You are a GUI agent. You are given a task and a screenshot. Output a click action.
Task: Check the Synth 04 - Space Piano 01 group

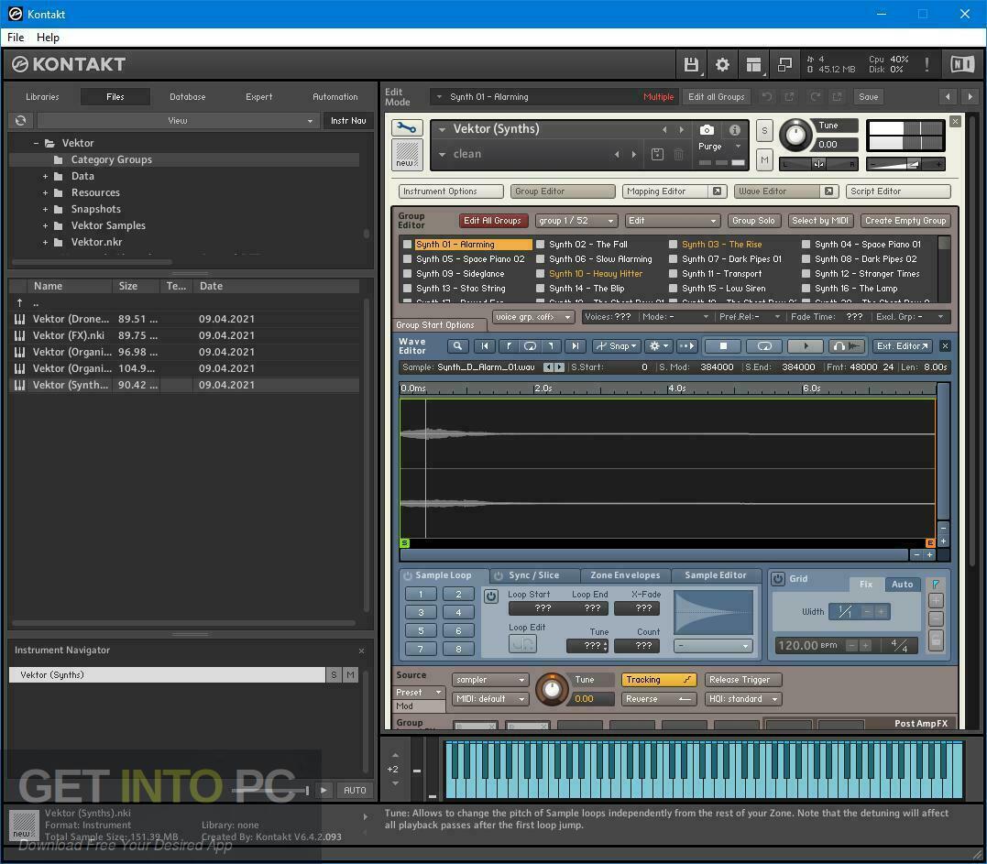(x=806, y=244)
